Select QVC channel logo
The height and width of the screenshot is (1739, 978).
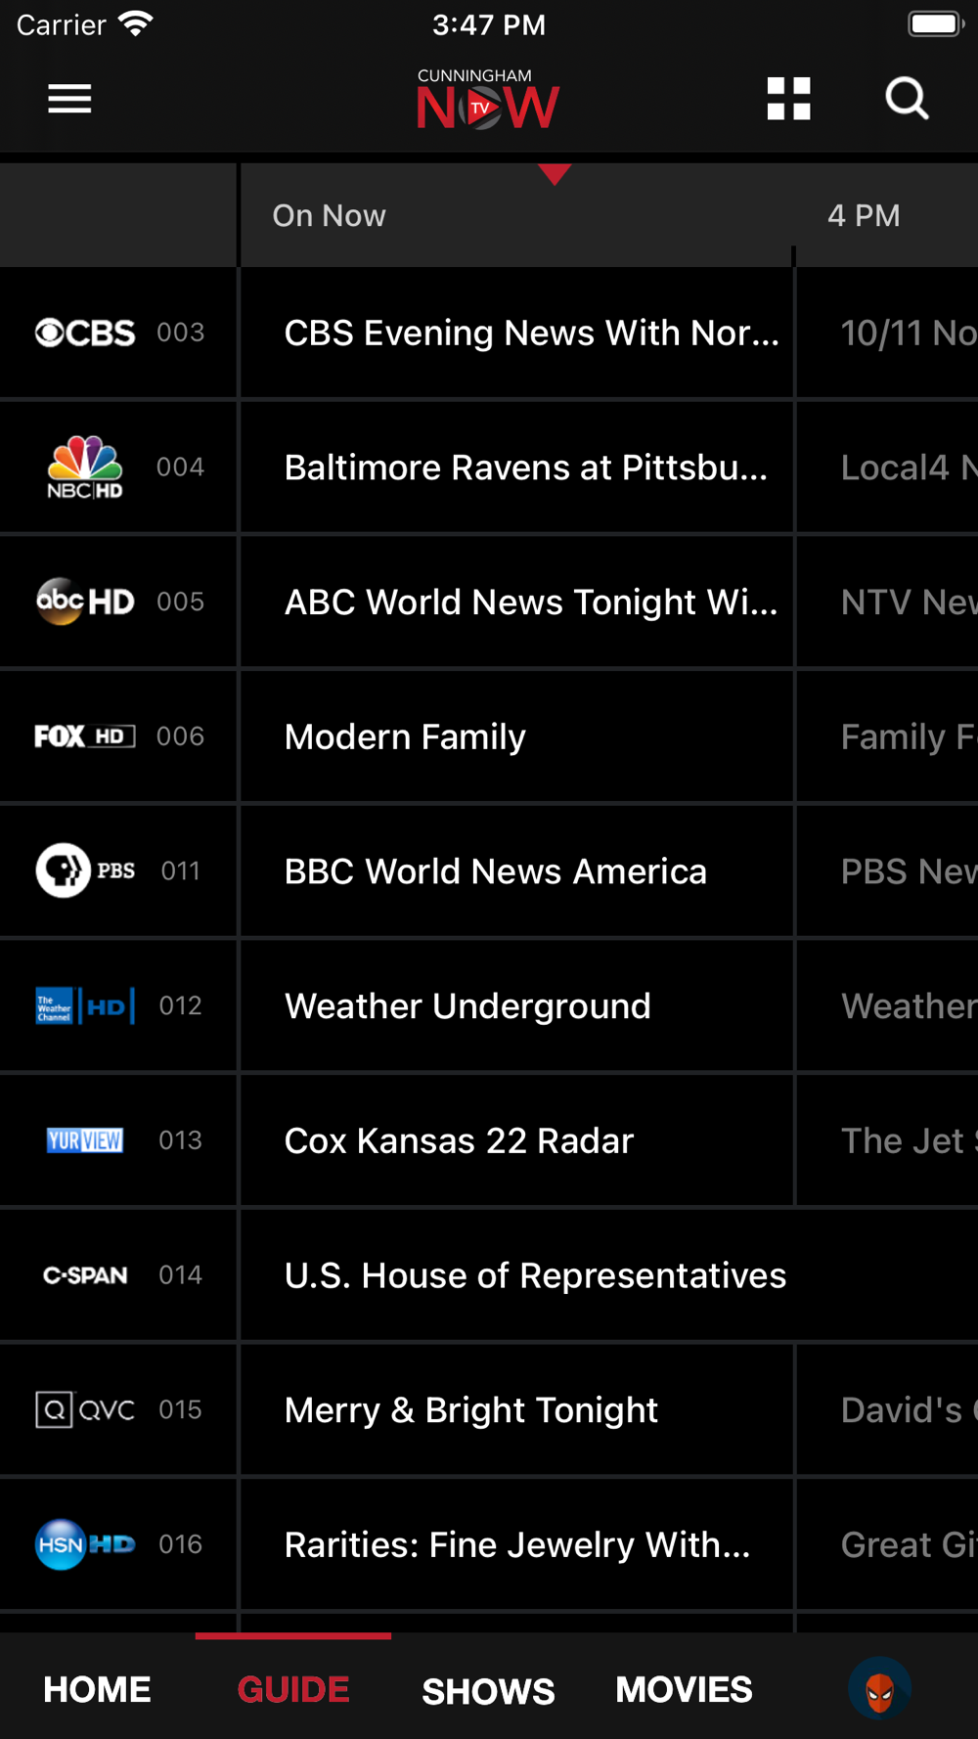click(85, 1409)
